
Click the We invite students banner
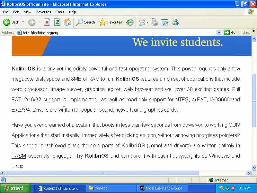(x=131, y=46)
